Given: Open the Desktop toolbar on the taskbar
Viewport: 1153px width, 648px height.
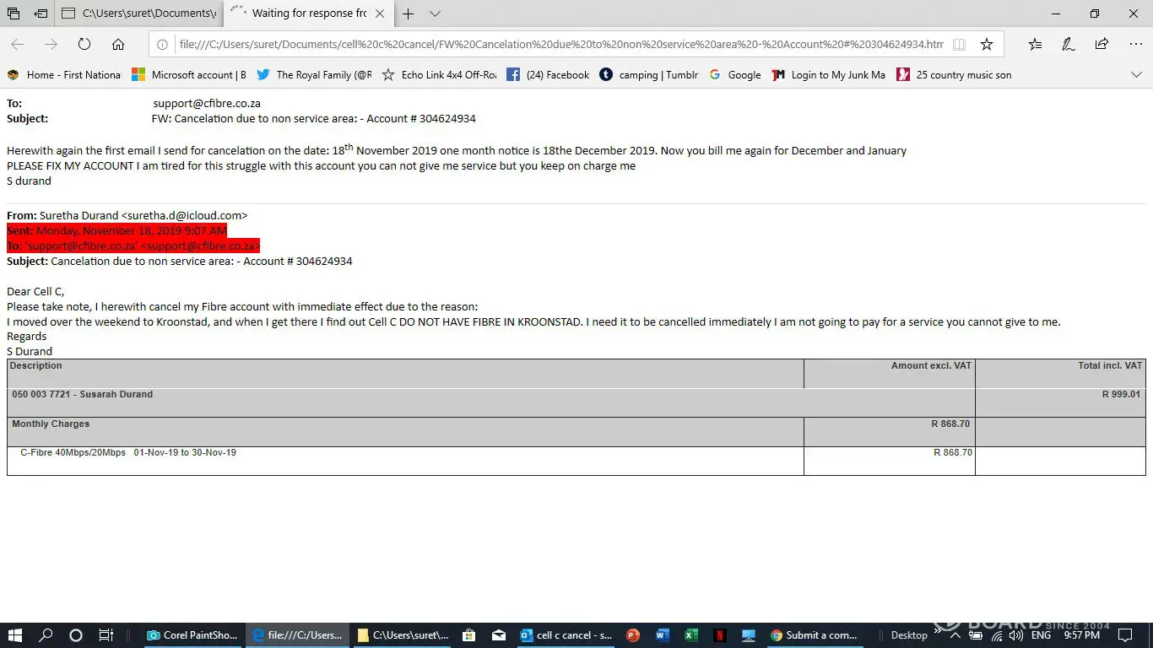Looking at the screenshot, I should click(909, 635).
